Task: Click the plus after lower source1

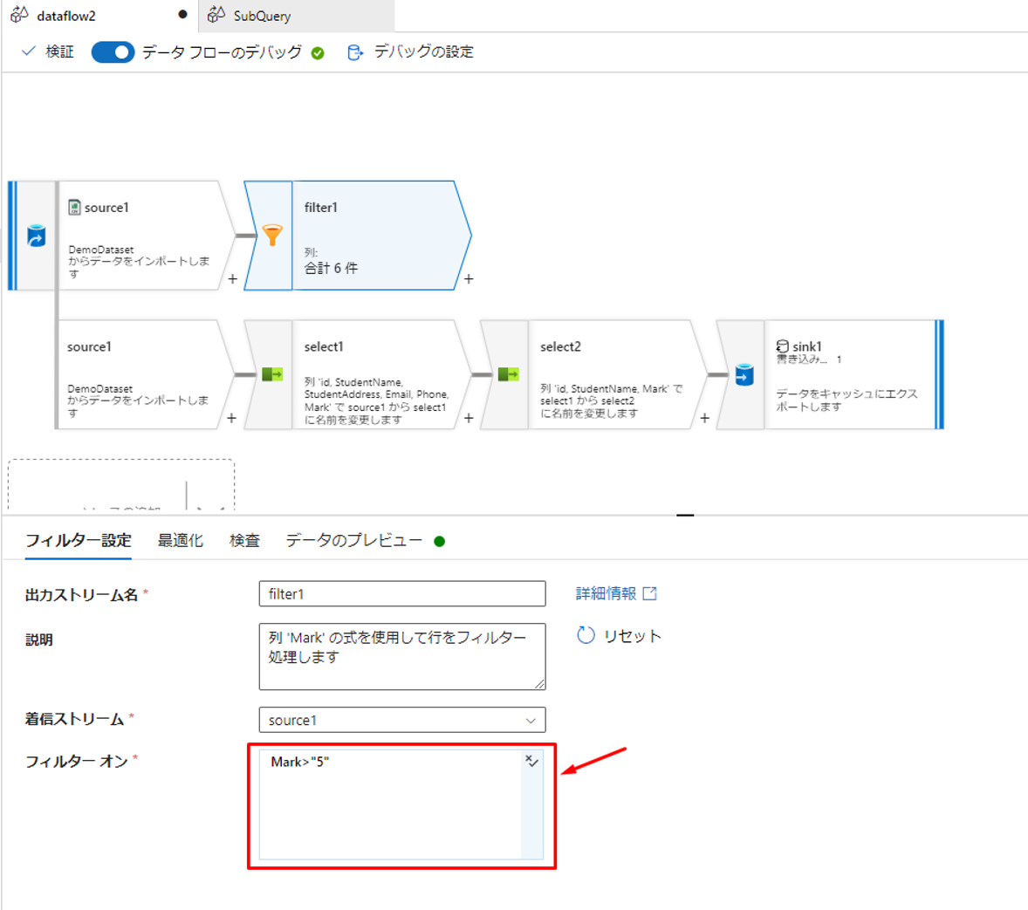Action: (x=231, y=418)
